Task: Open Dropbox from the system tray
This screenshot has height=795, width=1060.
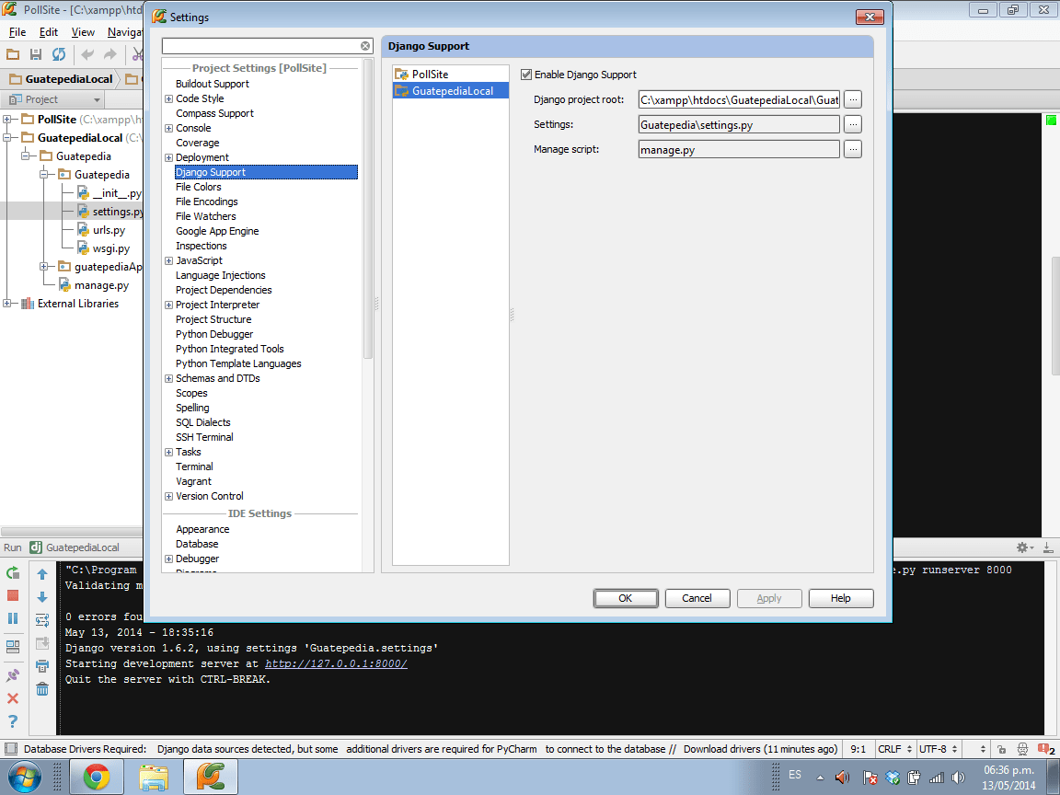Action: tap(893, 778)
